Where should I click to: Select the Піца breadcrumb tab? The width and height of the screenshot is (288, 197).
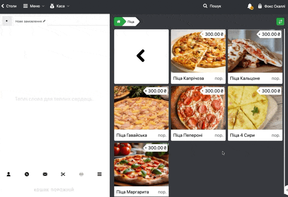click(131, 22)
